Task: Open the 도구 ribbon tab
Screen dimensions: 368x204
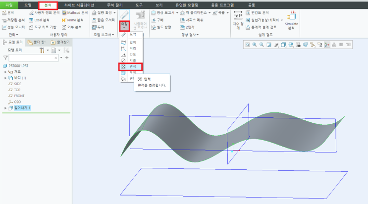Action: pos(139,5)
